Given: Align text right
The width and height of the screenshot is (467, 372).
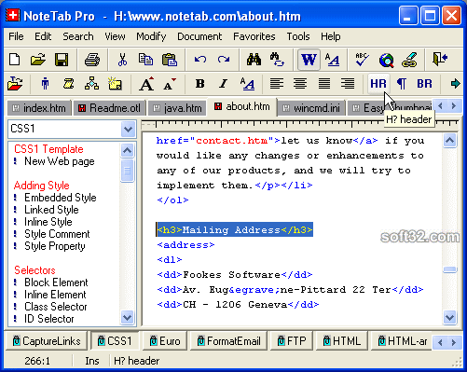Looking at the screenshot, I should click(348, 83).
